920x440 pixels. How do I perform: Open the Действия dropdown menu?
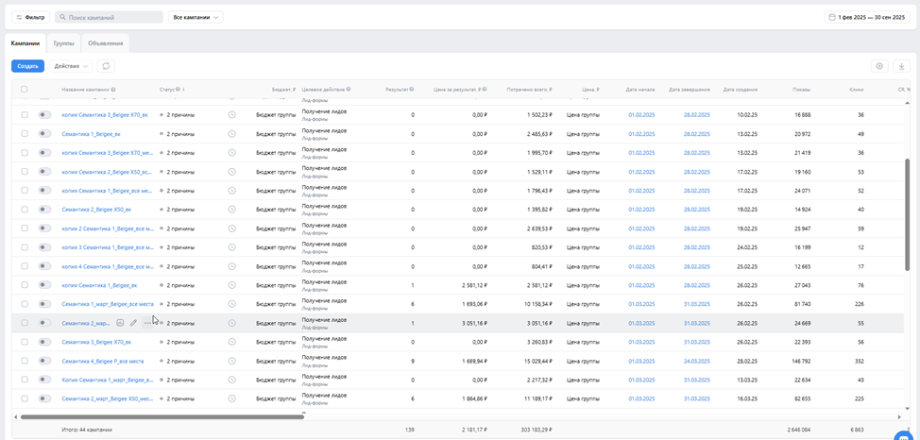pyautogui.click(x=71, y=66)
